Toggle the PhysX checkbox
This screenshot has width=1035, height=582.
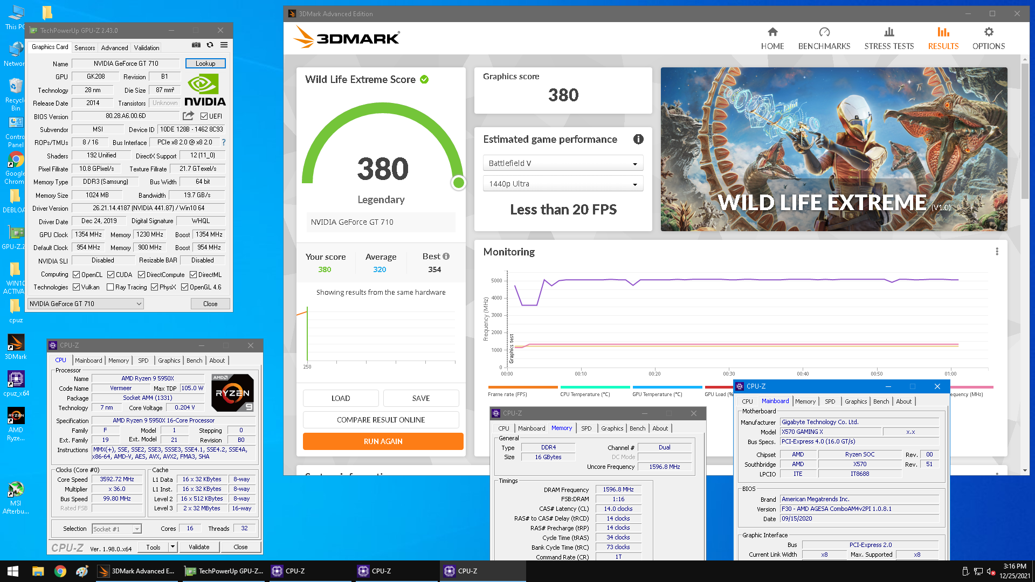[x=154, y=287]
